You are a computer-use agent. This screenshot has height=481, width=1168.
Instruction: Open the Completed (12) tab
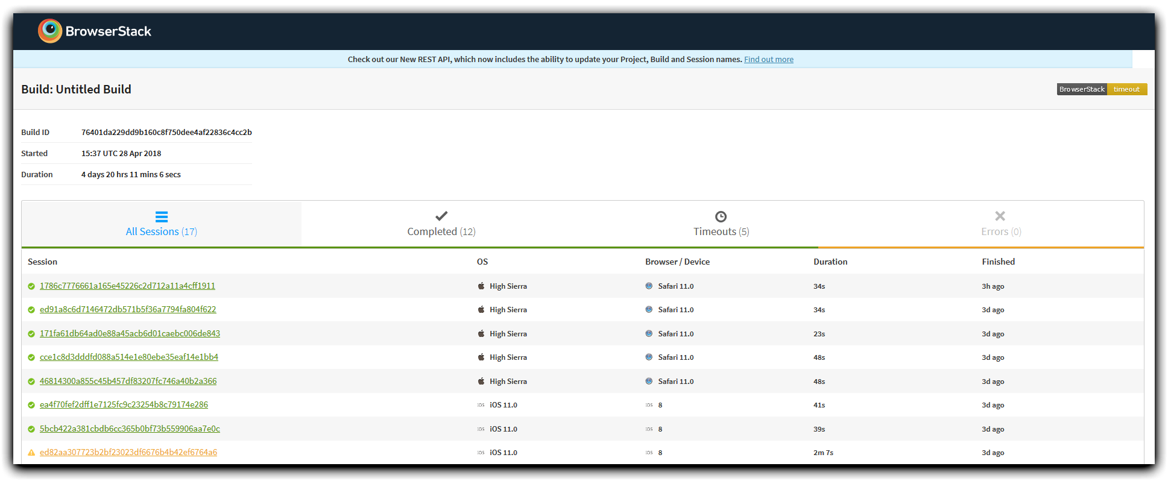coord(441,224)
